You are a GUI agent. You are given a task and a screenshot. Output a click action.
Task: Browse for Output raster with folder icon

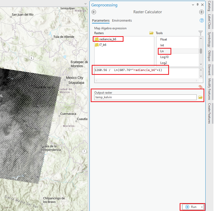pyautogui.click(x=200, y=97)
